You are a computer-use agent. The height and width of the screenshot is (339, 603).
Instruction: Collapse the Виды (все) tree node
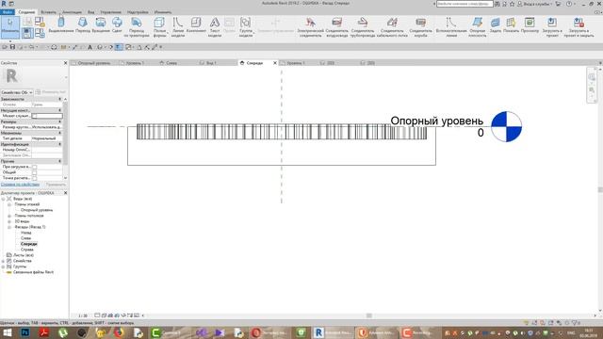pyautogui.click(x=3, y=199)
